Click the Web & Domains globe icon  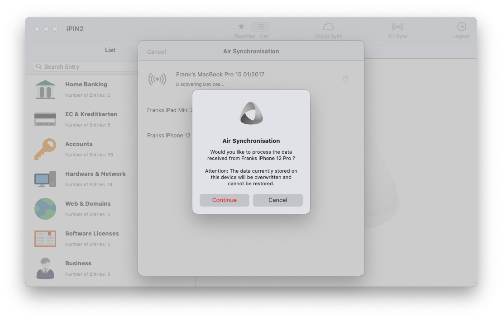(x=45, y=209)
